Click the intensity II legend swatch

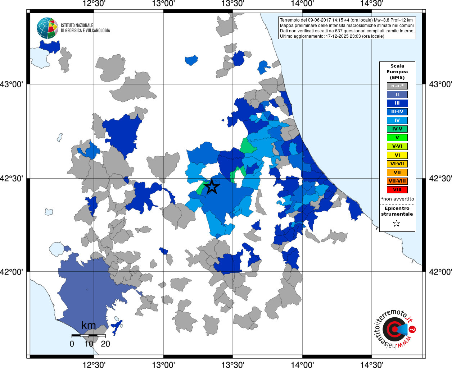click(397, 95)
